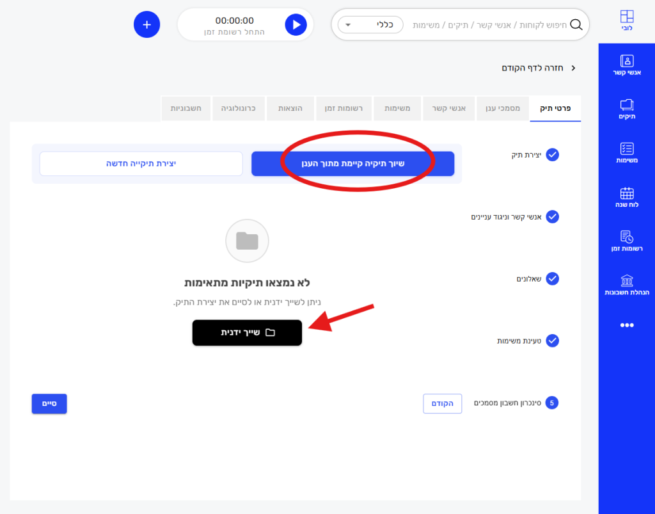Click the blue plus add button
The height and width of the screenshot is (514, 655).
[146, 24]
